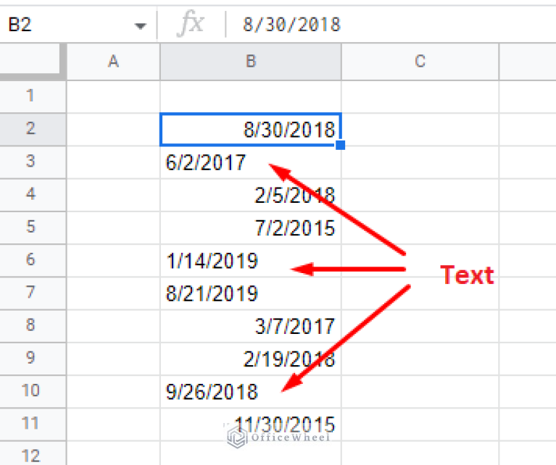Select column C header
Viewport: 556px width, 465px height.
pyautogui.click(x=420, y=62)
